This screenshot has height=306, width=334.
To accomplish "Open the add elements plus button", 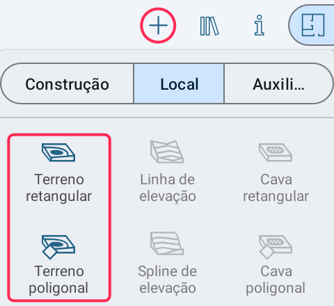I will point(158,25).
